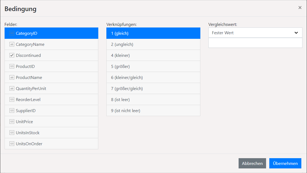Click the numeric icon beside ProductID
The image size is (307, 173).
(x=12, y=67)
